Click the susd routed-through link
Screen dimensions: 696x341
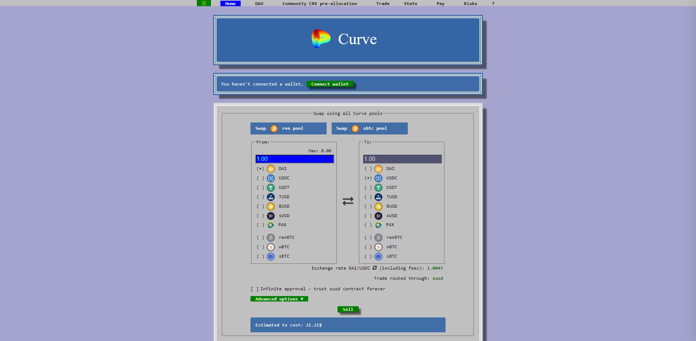coord(438,278)
